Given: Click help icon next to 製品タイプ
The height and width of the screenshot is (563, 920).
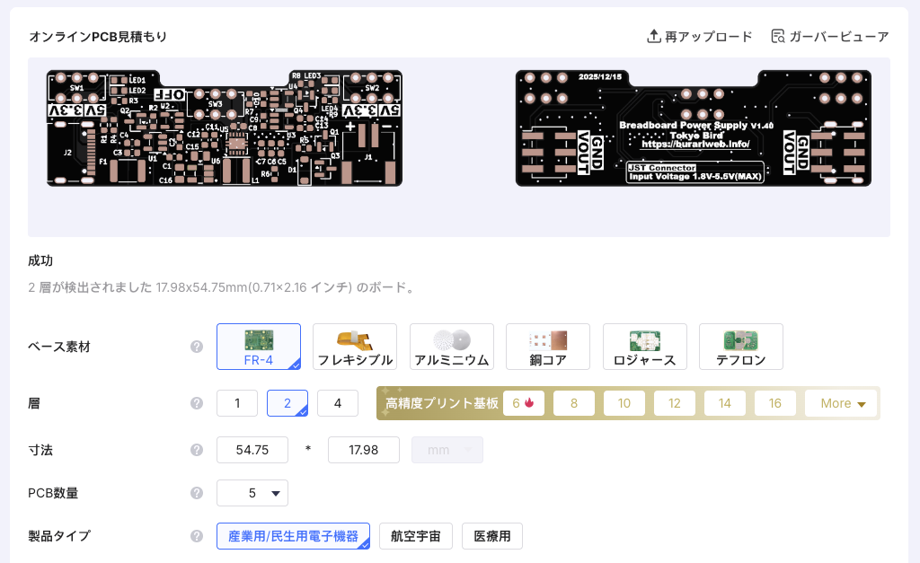Looking at the screenshot, I should pyautogui.click(x=197, y=536).
